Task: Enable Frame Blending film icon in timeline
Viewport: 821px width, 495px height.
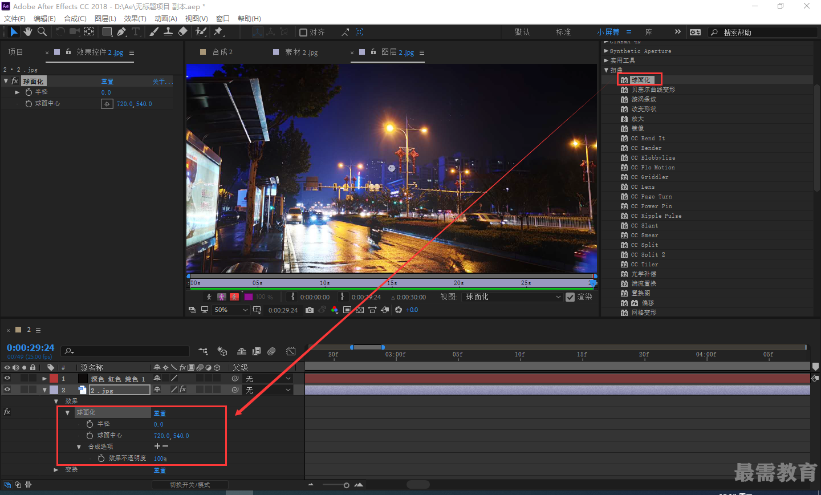Action: click(x=257, y=351)
